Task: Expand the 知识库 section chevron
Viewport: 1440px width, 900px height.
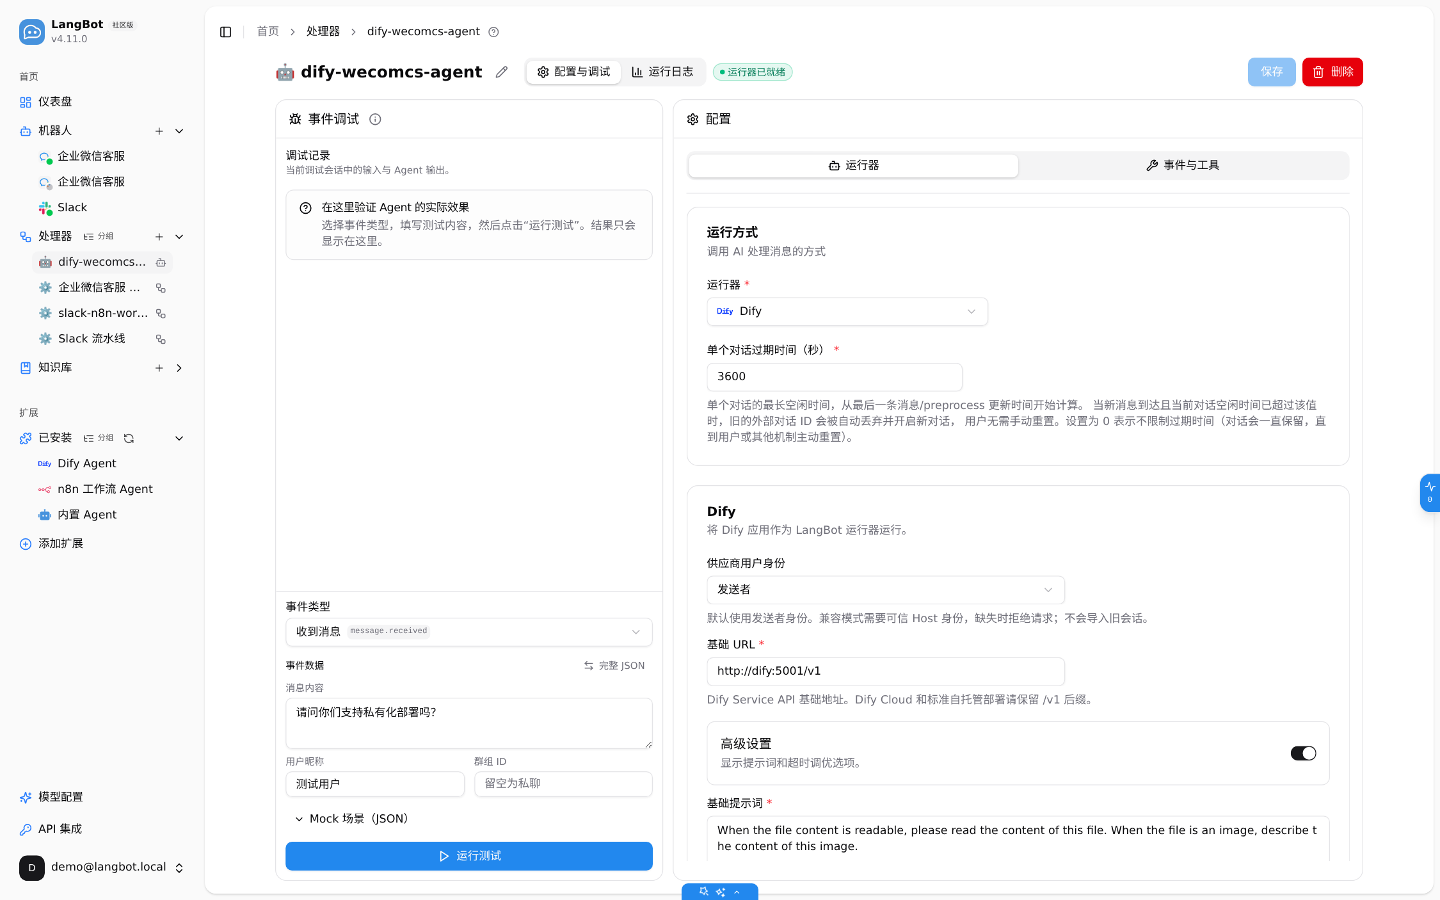Action: coord(179,368)
